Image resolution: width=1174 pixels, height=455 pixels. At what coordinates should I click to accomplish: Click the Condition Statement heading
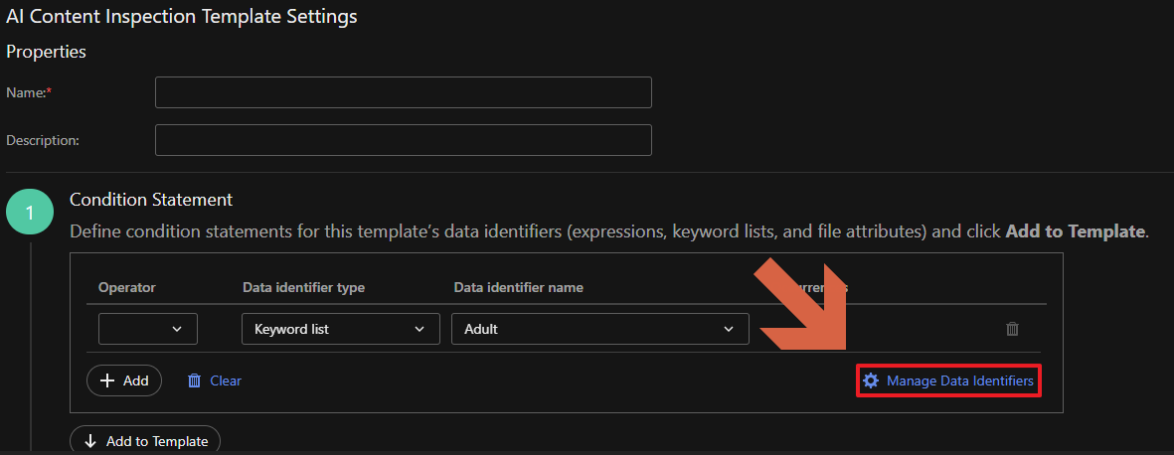[x=151, y=200]
